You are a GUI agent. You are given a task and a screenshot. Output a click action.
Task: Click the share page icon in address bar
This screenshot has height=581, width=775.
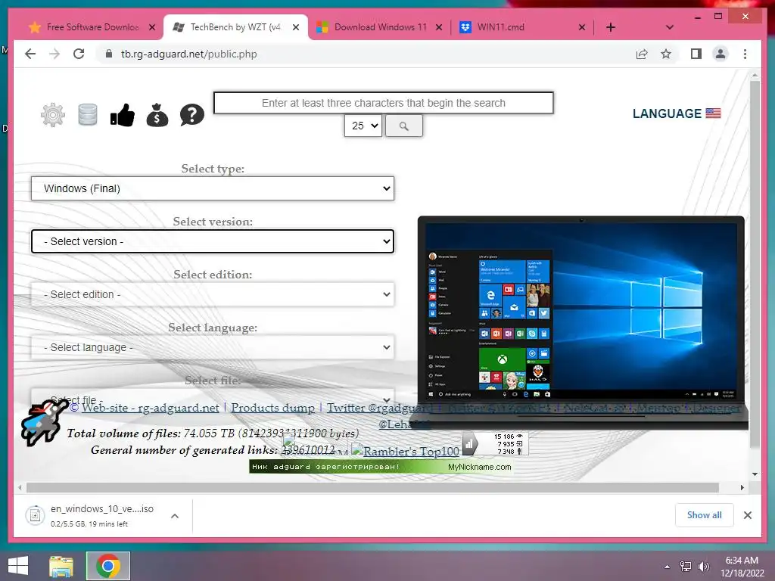[642, 54]
